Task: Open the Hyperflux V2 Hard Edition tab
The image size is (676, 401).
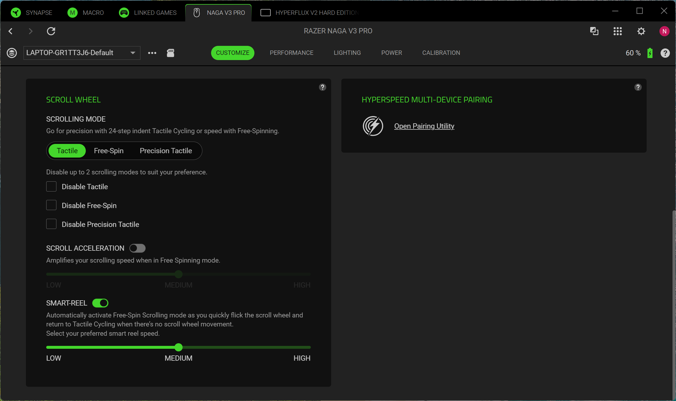Action: 309,13
